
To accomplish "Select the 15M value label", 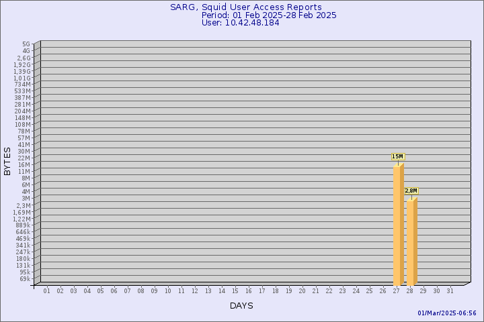I will [397, 156].
